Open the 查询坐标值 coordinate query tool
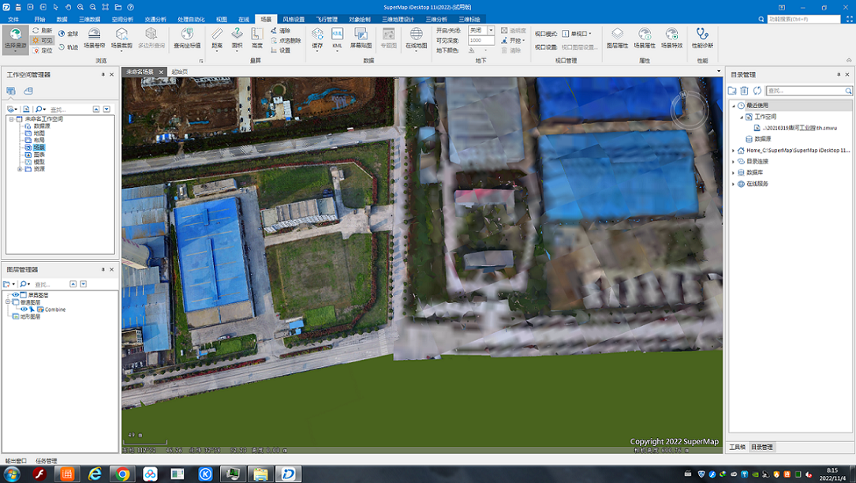Viewport: 856px width, 483px height. pos(187,36)
